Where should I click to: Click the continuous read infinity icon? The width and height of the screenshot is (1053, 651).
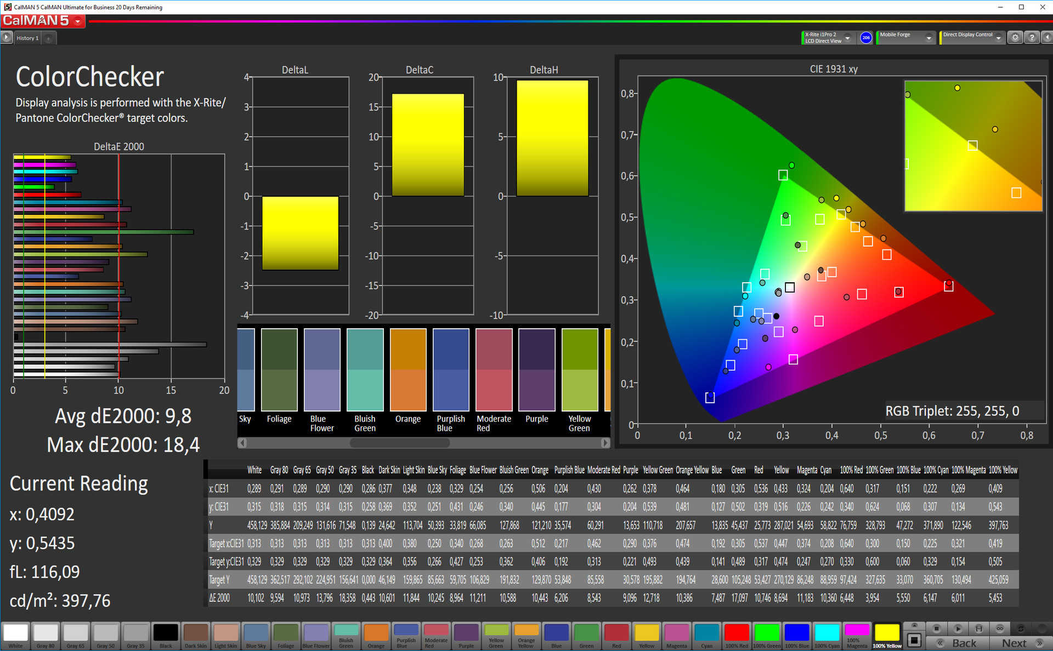pos(1000,629)
